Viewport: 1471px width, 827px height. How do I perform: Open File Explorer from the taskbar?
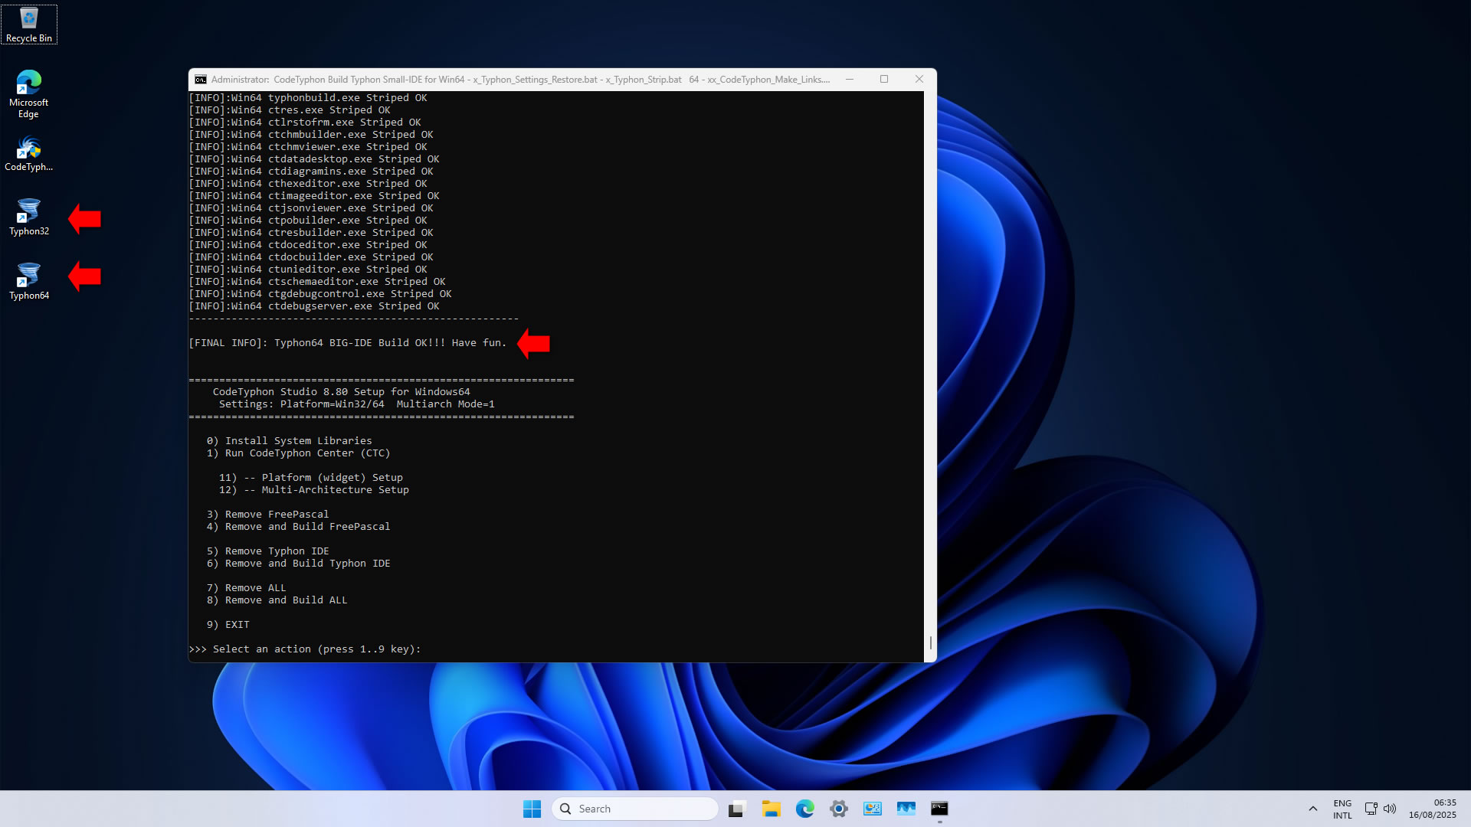coord(771,809)
